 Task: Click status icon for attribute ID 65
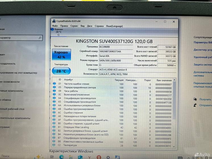[x=54, y=102]
